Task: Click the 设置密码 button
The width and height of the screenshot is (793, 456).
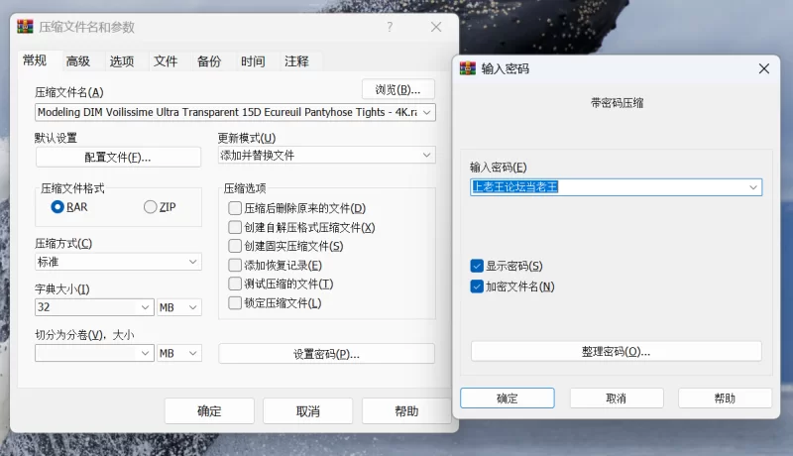Action: coord(326,354)
